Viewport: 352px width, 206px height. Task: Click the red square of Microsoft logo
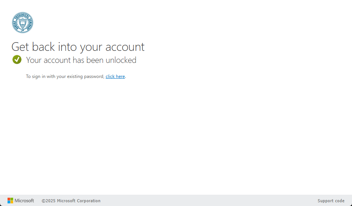pos(9,199)
